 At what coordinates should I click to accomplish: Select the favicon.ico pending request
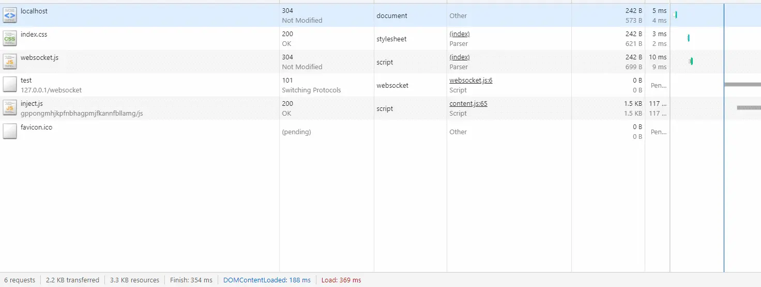pyautogui.click(x=36, y=127)
